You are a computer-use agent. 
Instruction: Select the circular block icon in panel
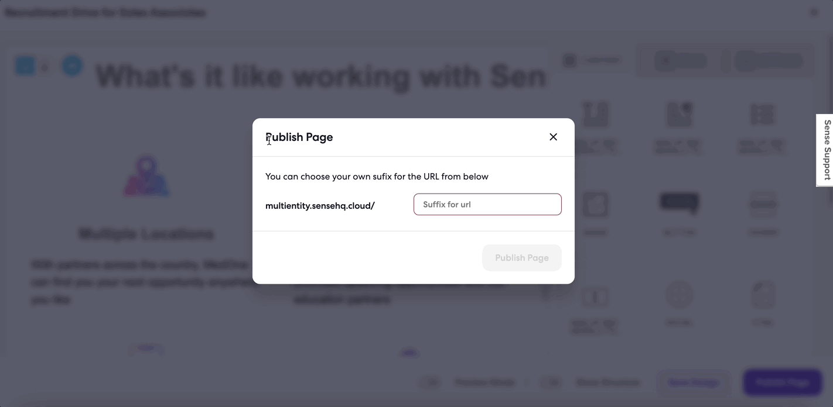click(x=679, y=295)
